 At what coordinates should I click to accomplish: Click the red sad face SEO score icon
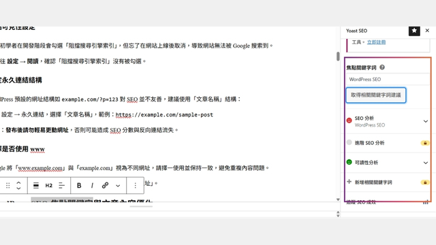349,120
